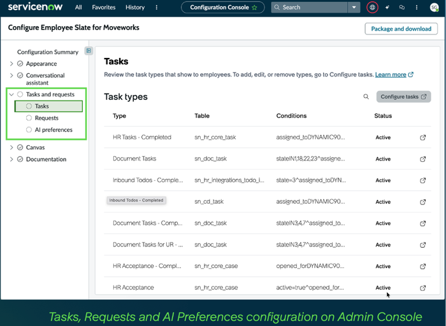This screenshot has width=446, height=326.
Task: Select AI preferences in the sidebar
Action: 54,130
